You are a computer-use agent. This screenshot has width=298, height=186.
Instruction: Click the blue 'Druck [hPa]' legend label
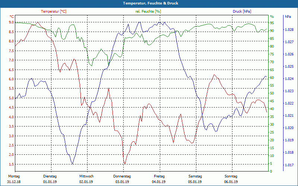click(x=242, y=12)
